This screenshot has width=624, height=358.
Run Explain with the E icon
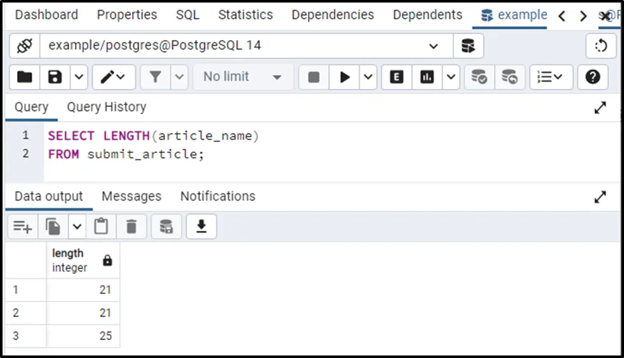click(x=397, y=77)
